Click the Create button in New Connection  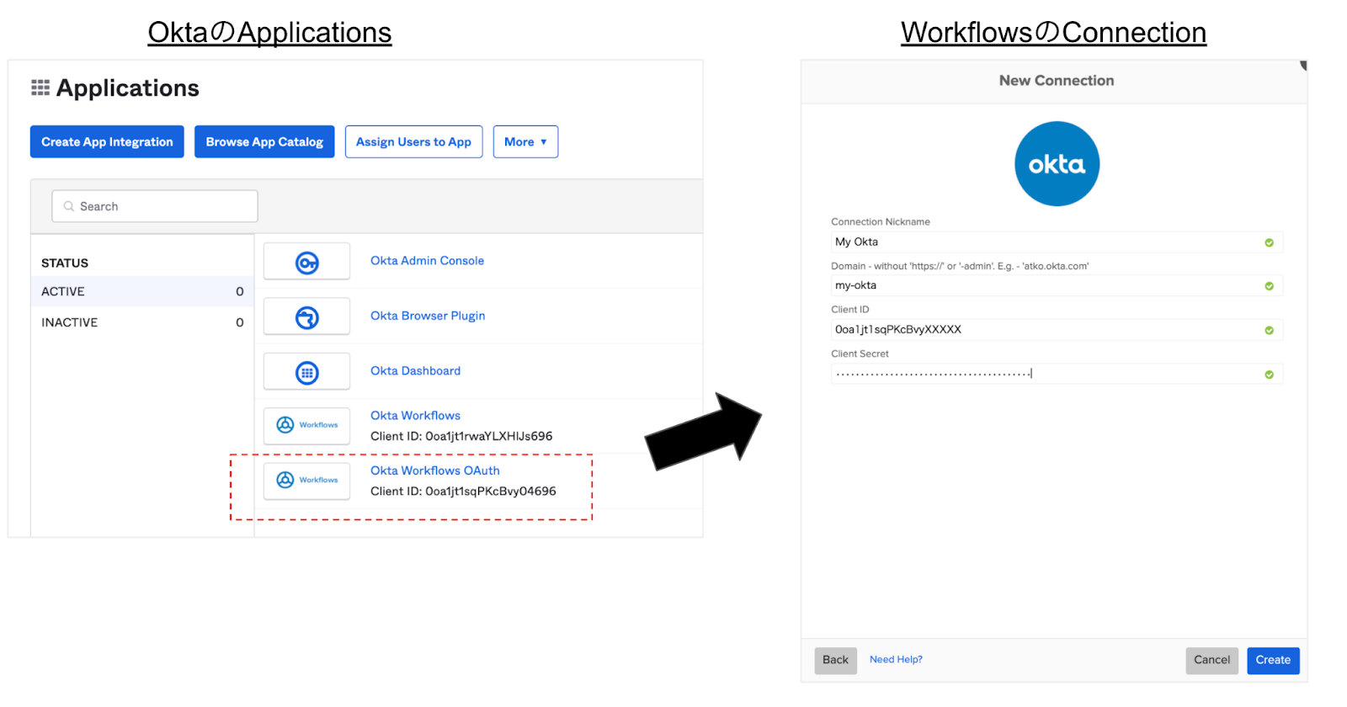1273,661
